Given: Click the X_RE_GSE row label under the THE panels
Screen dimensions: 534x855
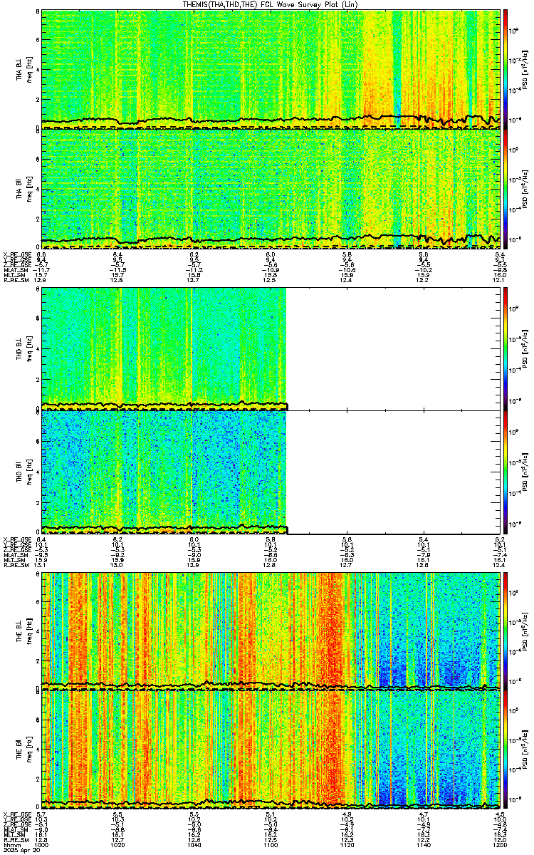Looking at the screenshot, I should 14,814.
